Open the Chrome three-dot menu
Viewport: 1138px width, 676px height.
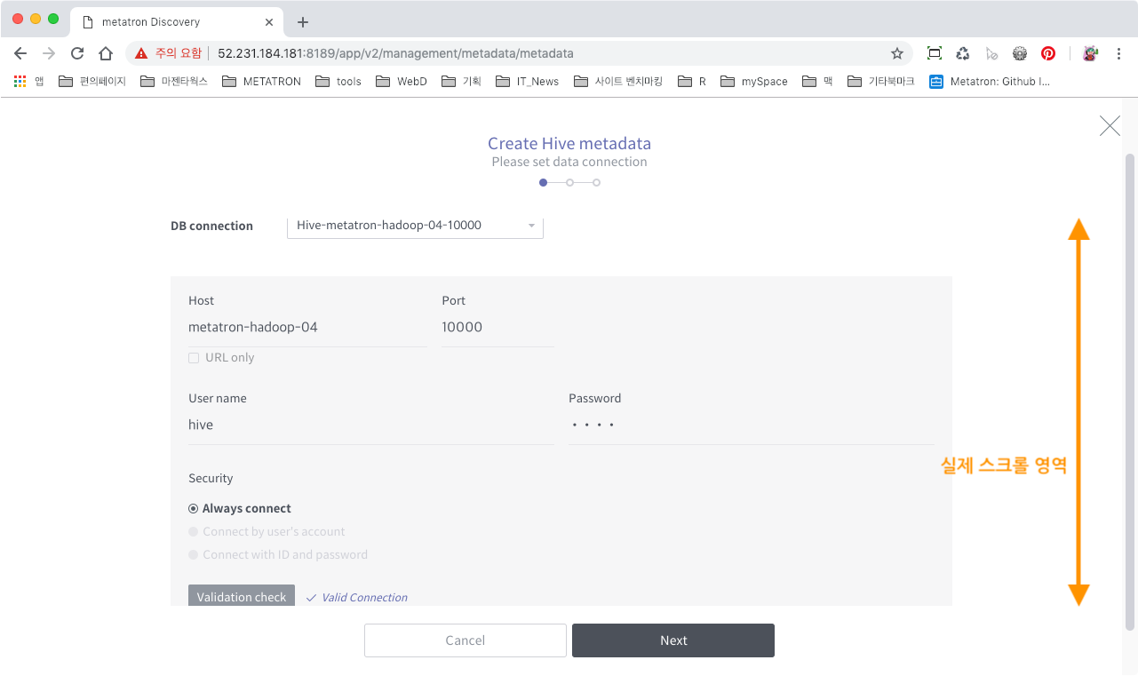click(1119, 53)
